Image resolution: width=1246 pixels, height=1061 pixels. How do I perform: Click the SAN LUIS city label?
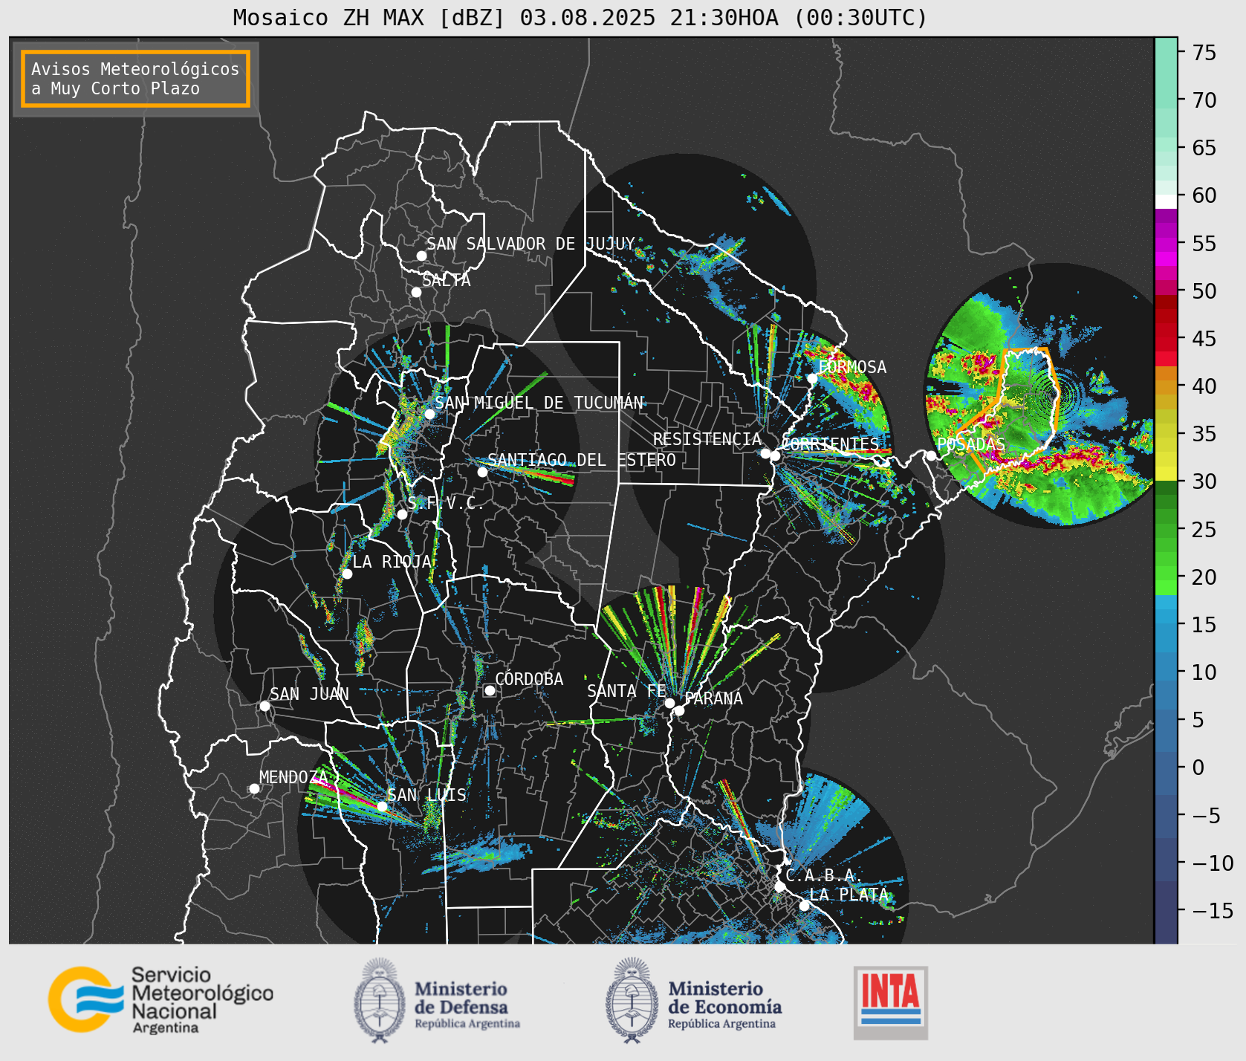[427, 795]
